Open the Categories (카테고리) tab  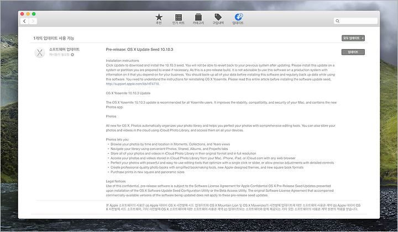coord(198,19)
